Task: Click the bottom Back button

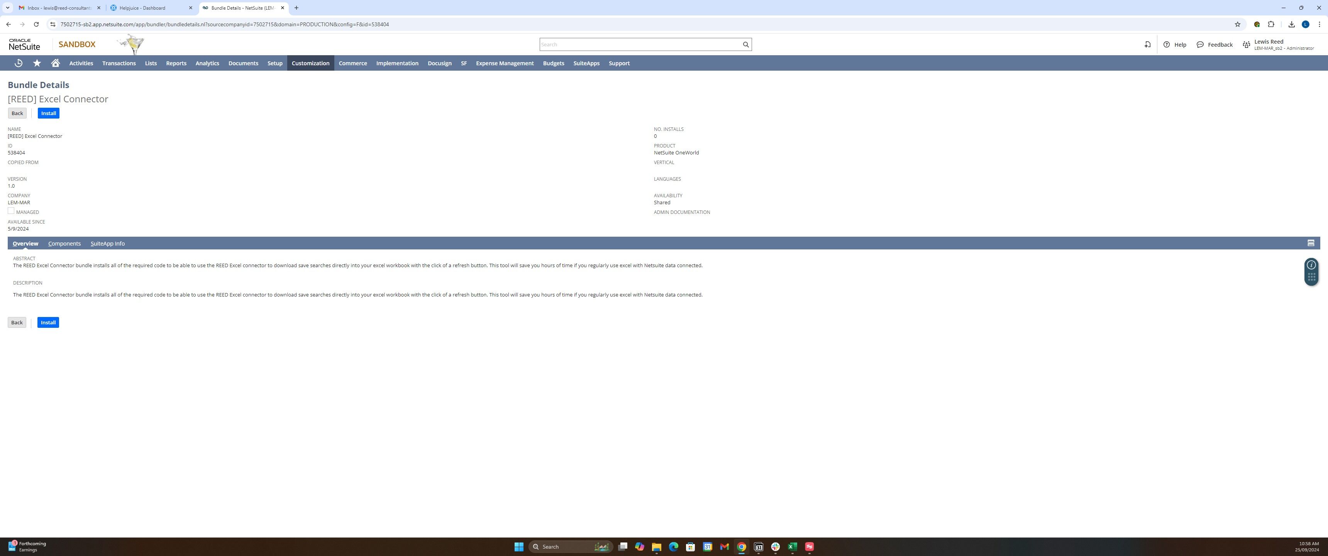Action: [x=17, y=322]
